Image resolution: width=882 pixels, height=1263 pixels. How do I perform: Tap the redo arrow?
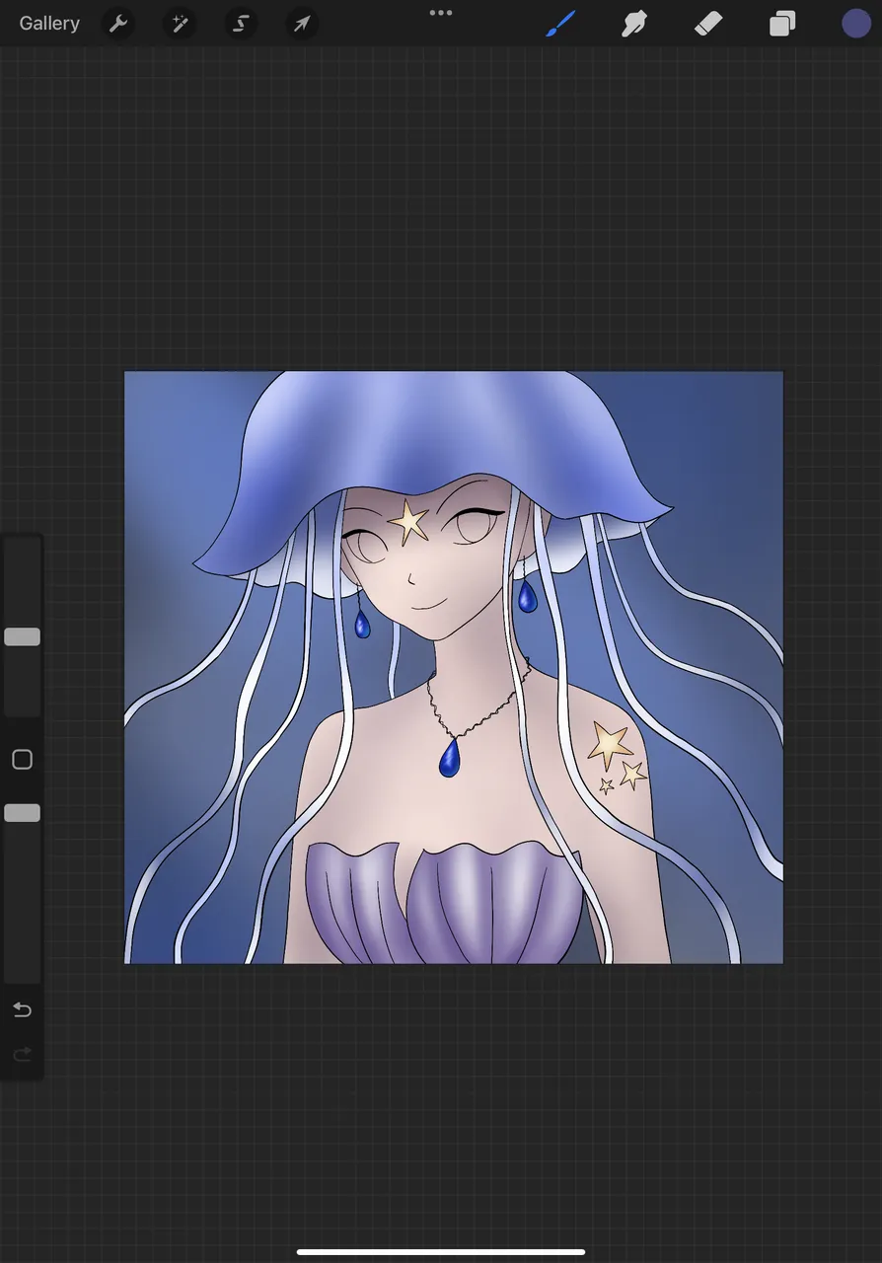22,1055
